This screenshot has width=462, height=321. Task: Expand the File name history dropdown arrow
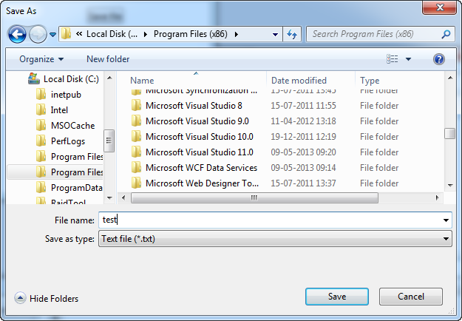click(x=446, y=220)
